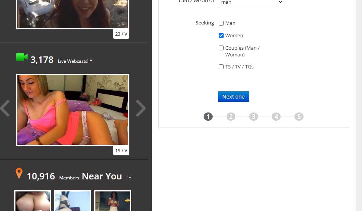362x211 pixels.
Task: Click the green video camera icon
Action: pos(22,57)
